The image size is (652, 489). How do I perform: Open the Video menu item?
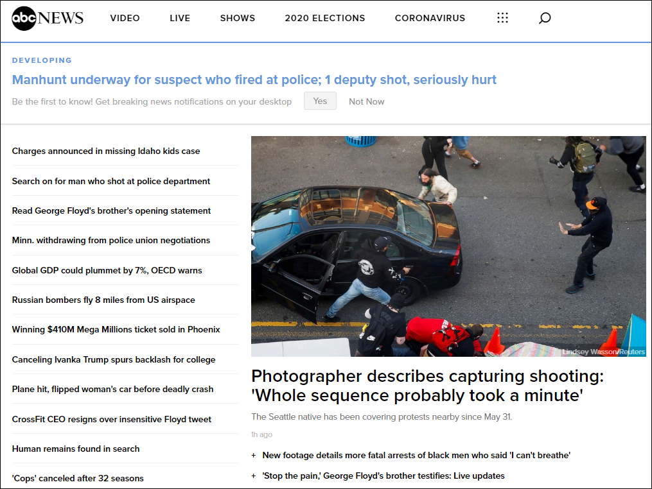125,18
